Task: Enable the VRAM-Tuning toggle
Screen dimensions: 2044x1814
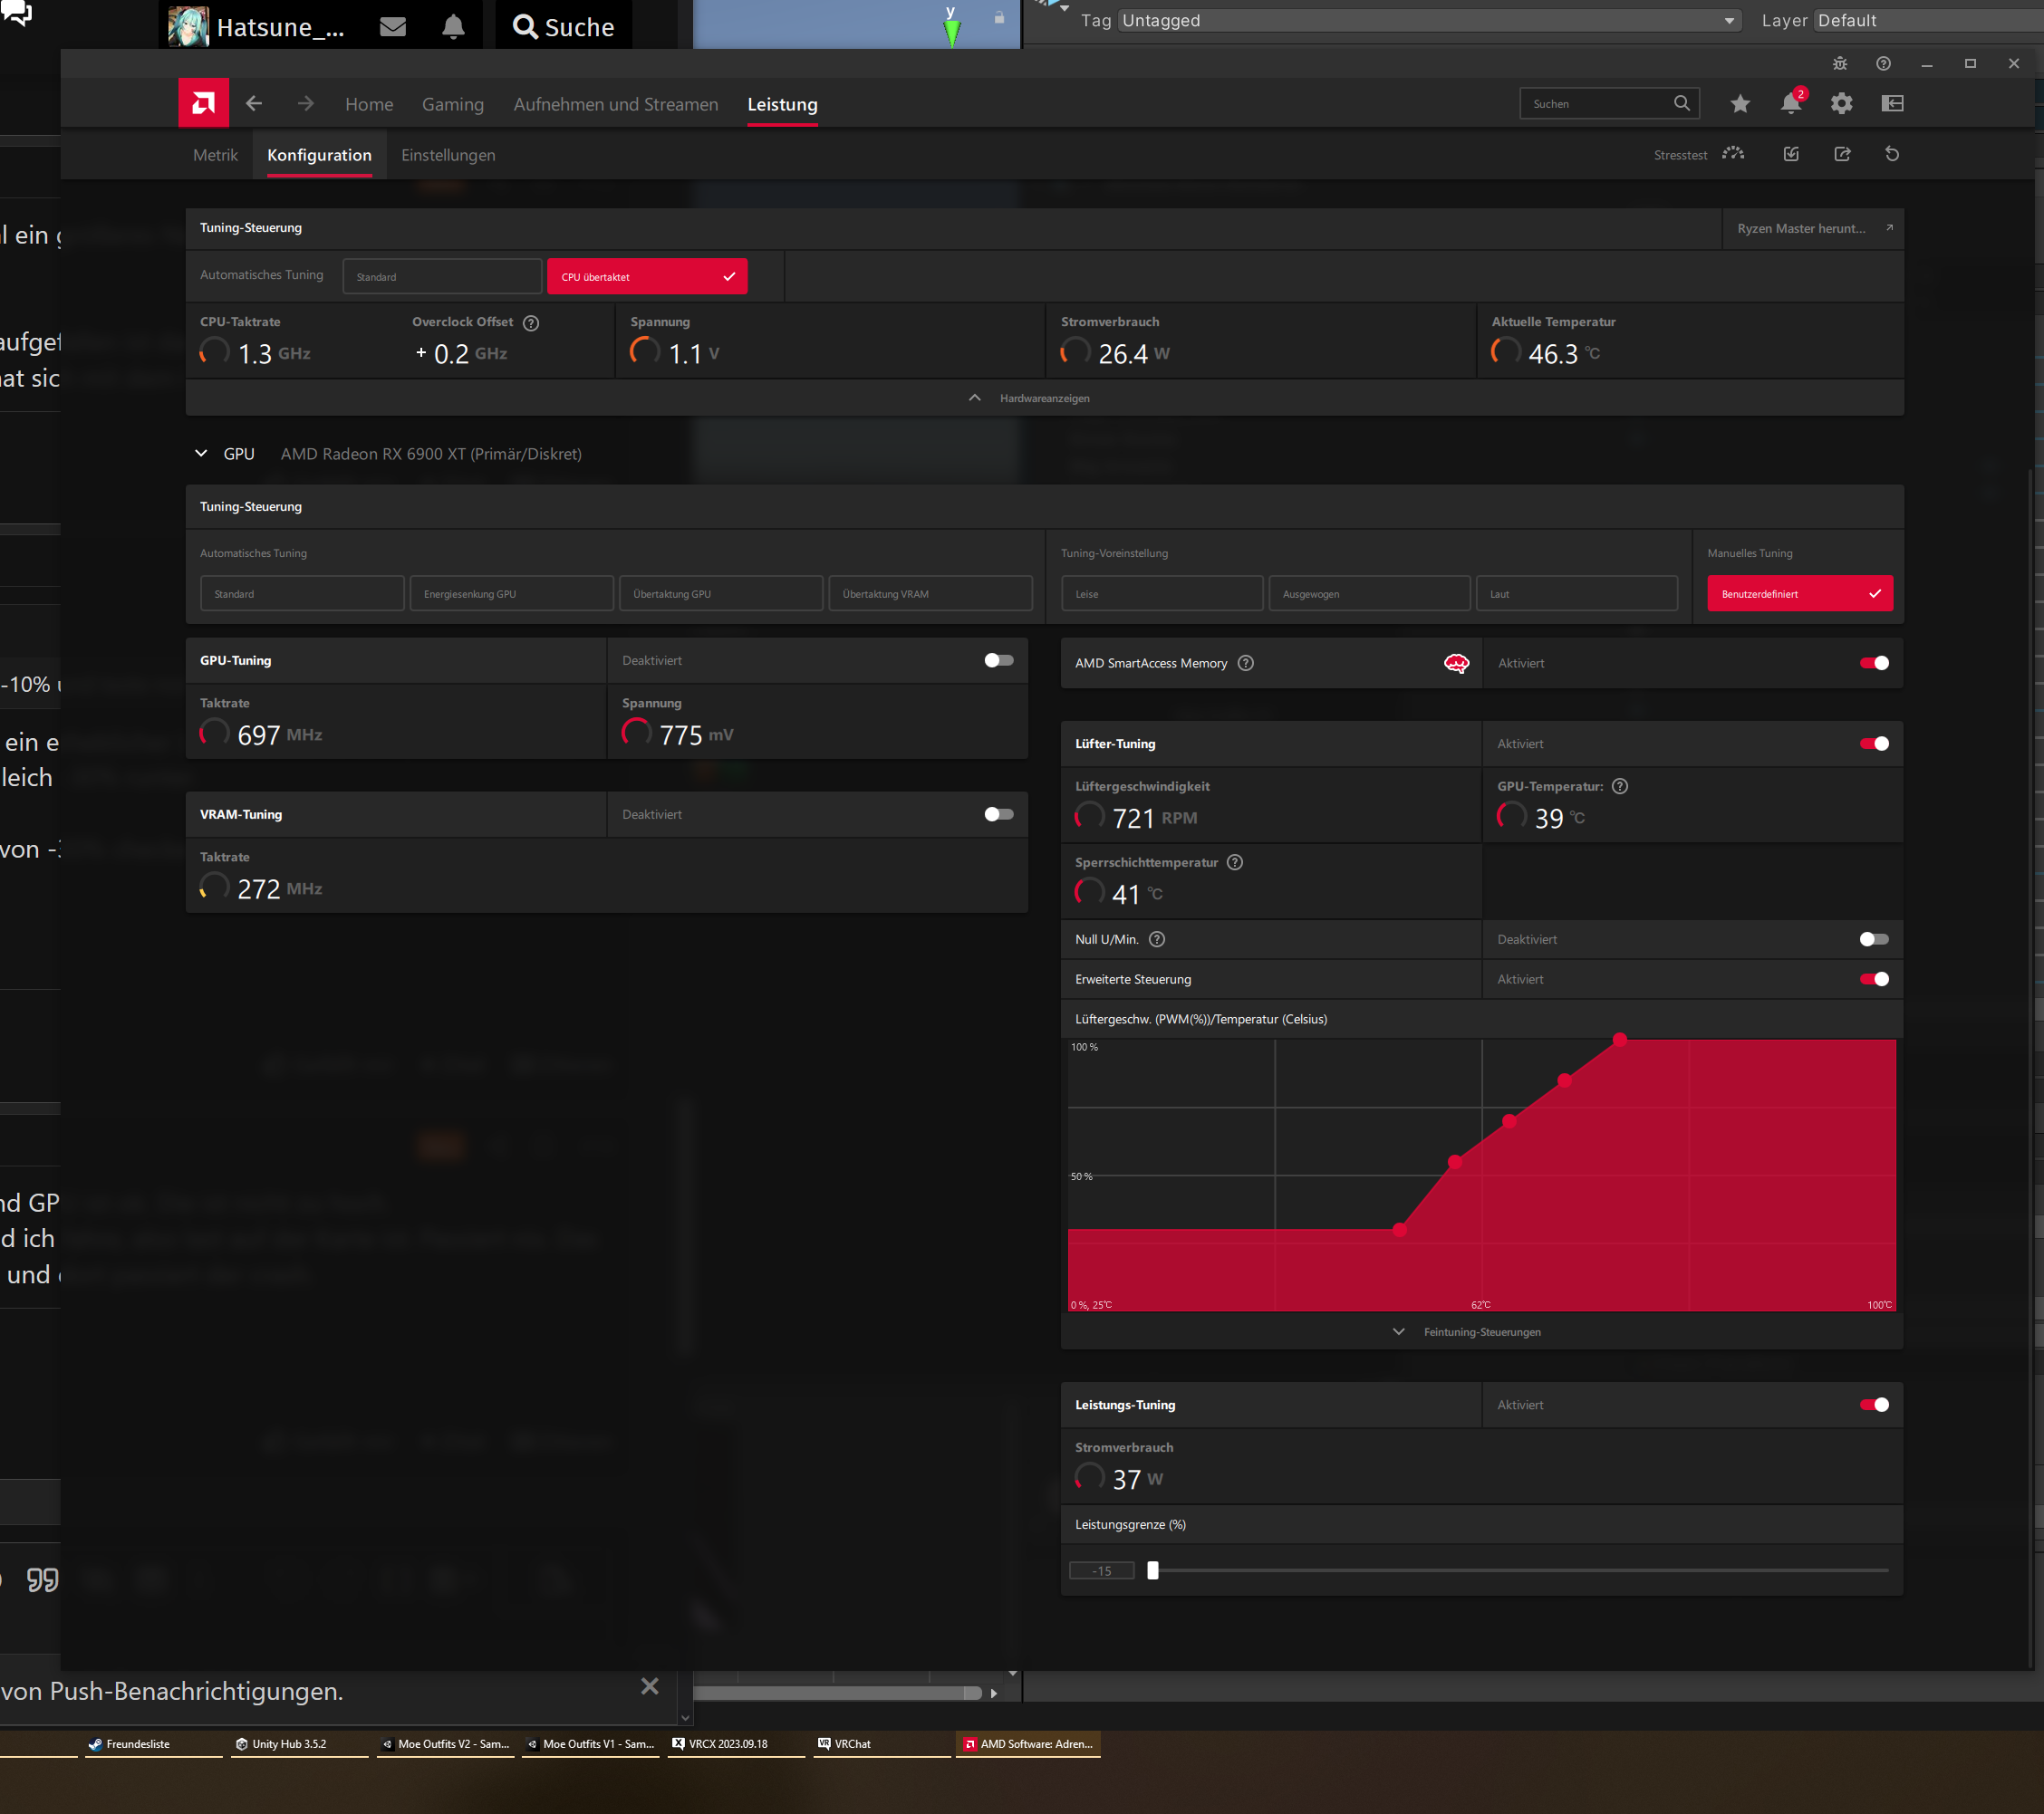Action: 998,813
